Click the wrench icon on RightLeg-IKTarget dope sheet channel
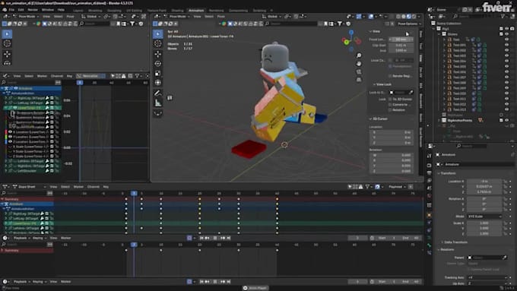517x291 pixels. tap(43, 214)
